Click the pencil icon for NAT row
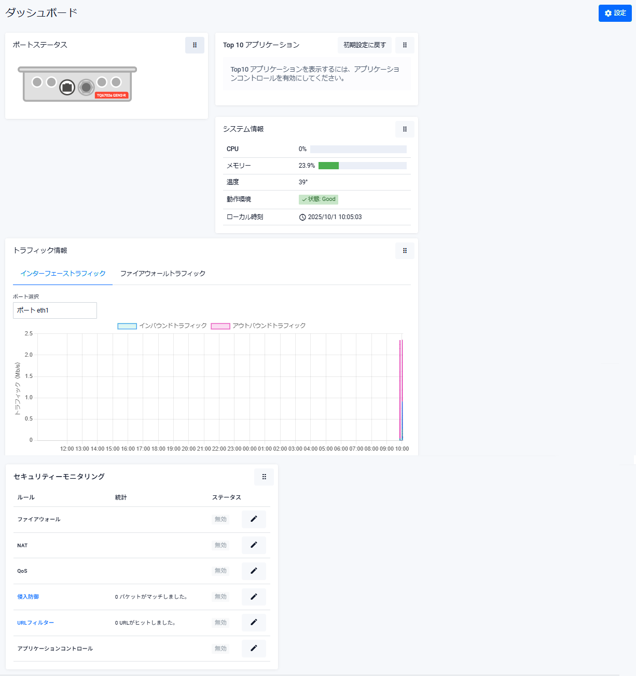Viewport: 636px width, 676px height. (x=254, y=545)
